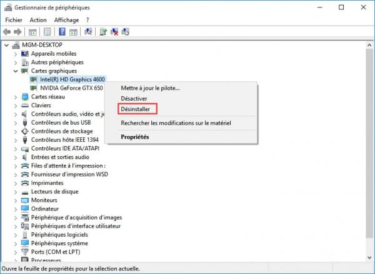Minimize the Gestionnaire de périphériques window
This screenshot has height=274, width=375.
[x=319, y=7]
